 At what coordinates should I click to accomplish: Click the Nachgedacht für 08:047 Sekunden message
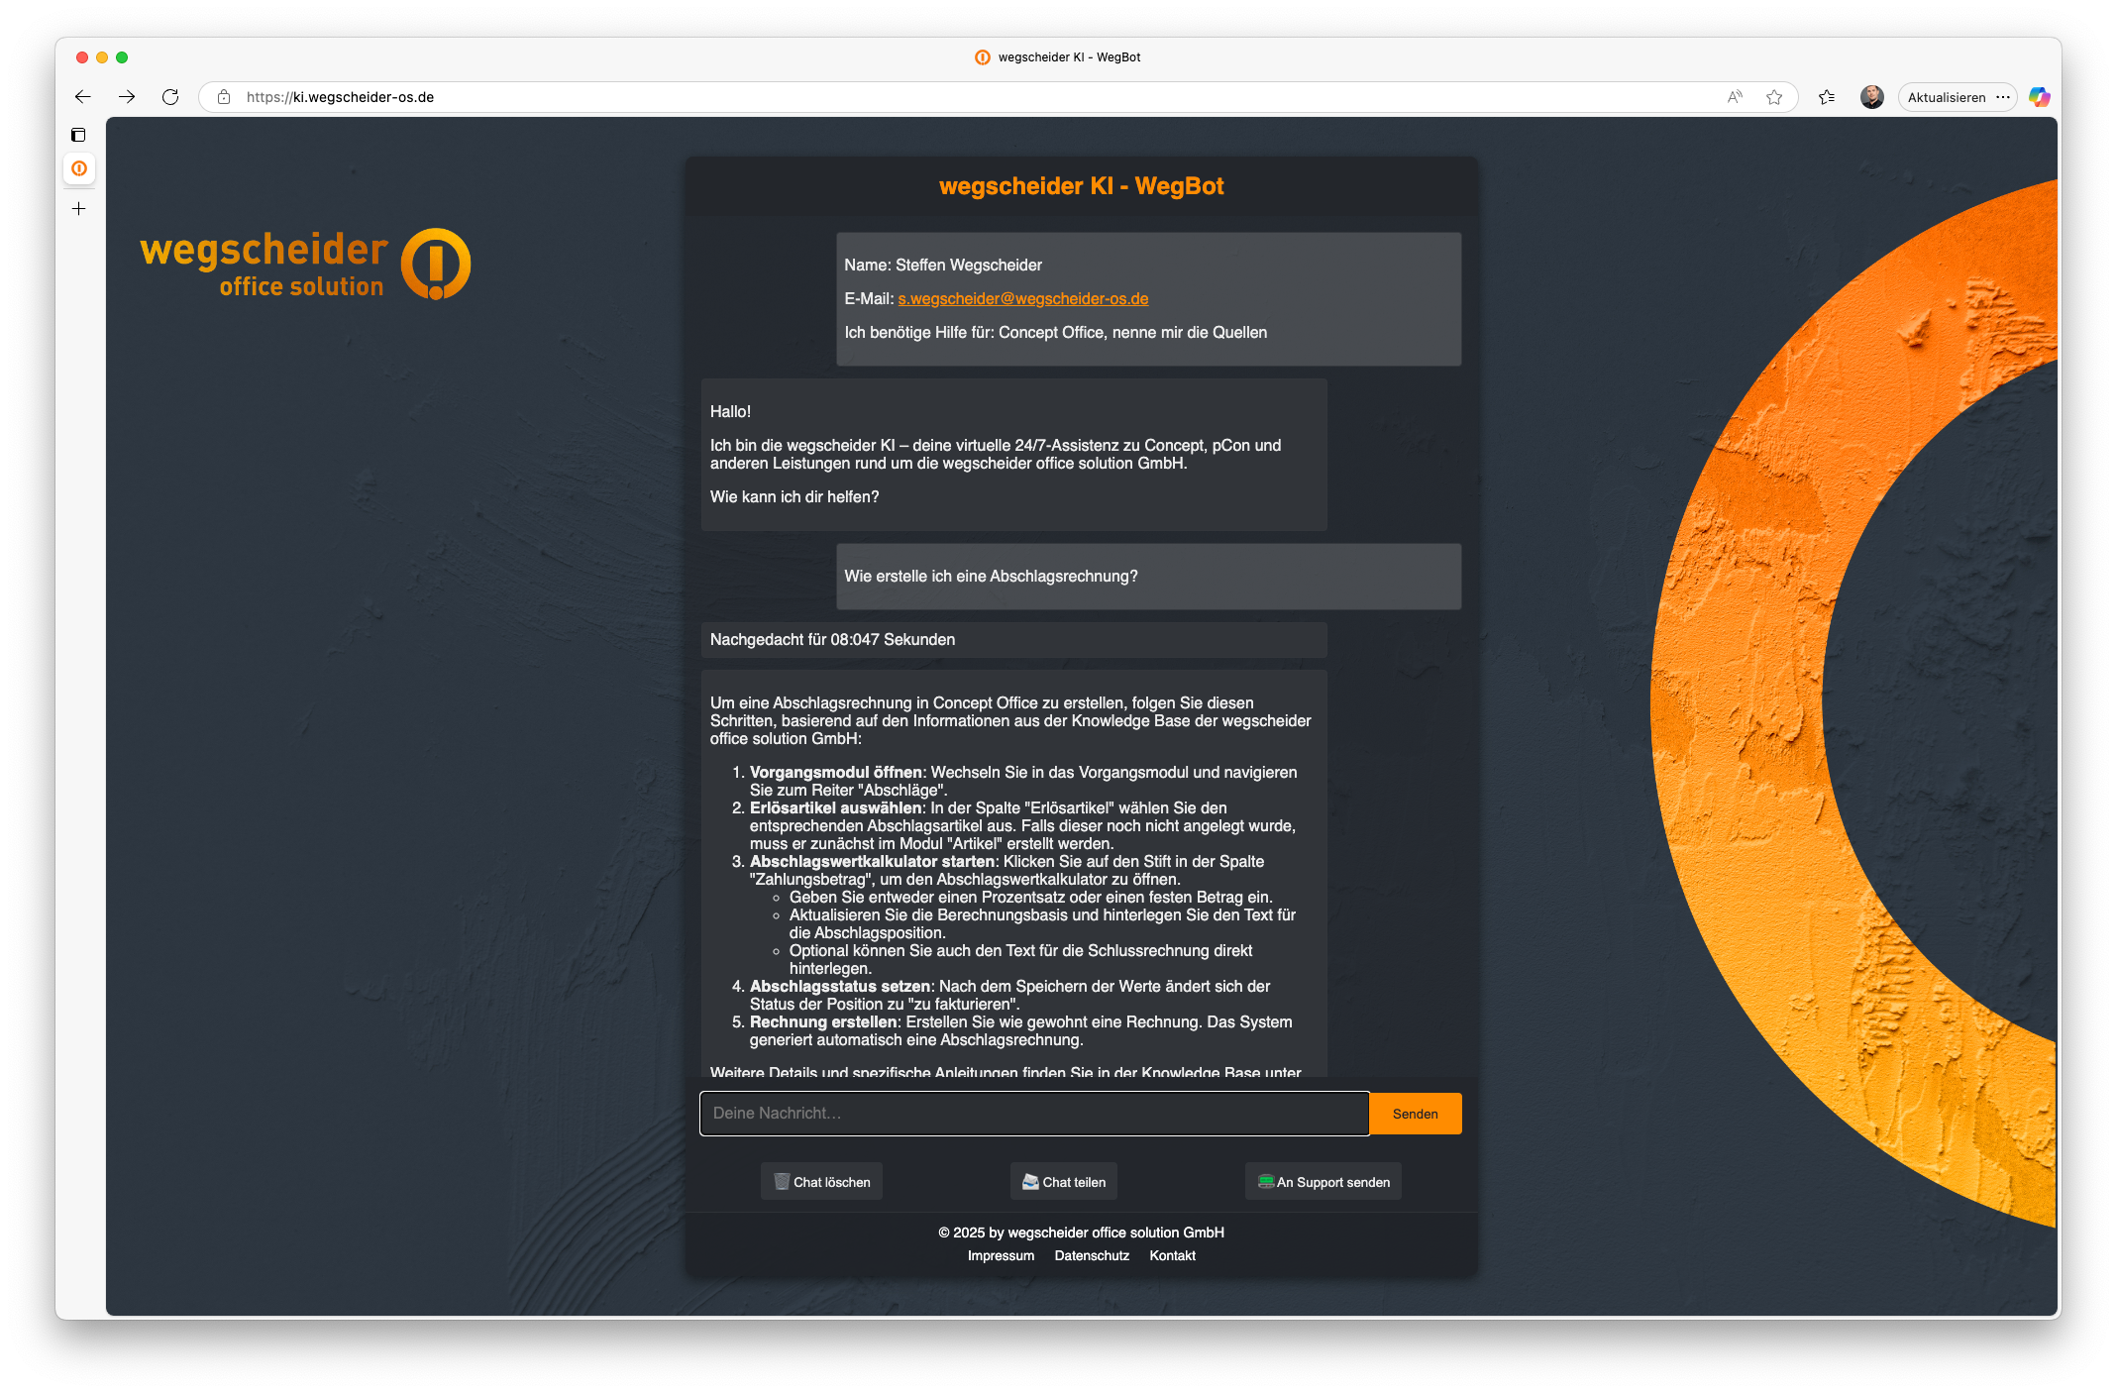[x=1013, y=640]
